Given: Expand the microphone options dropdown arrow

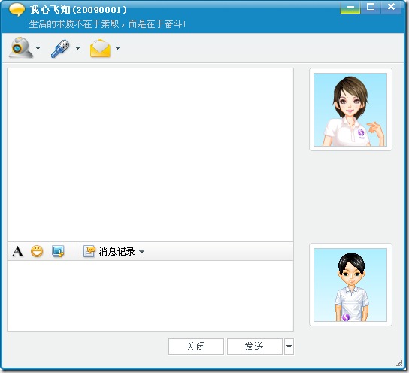Looking at the screenshot, I should pos(77,48).
